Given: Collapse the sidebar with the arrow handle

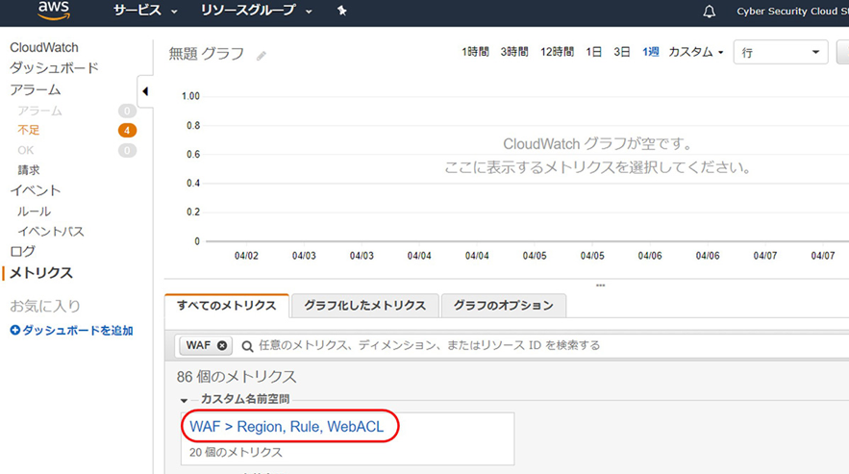Looking at the screenshot, I should [x=145, y=91].
